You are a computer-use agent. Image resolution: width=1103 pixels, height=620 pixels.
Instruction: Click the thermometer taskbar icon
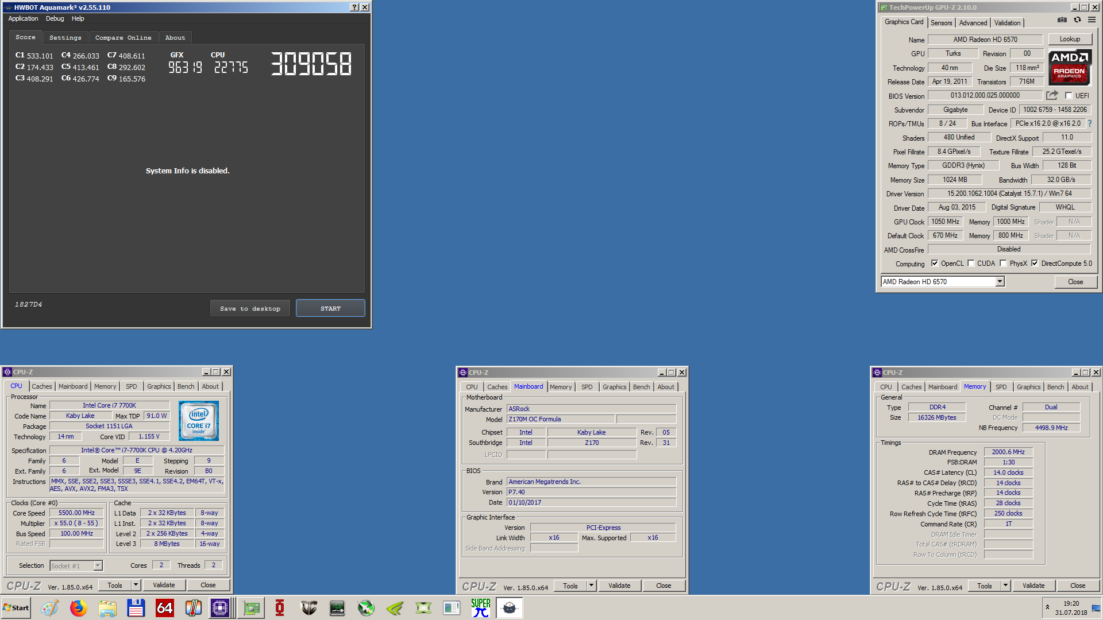point(194,608)
